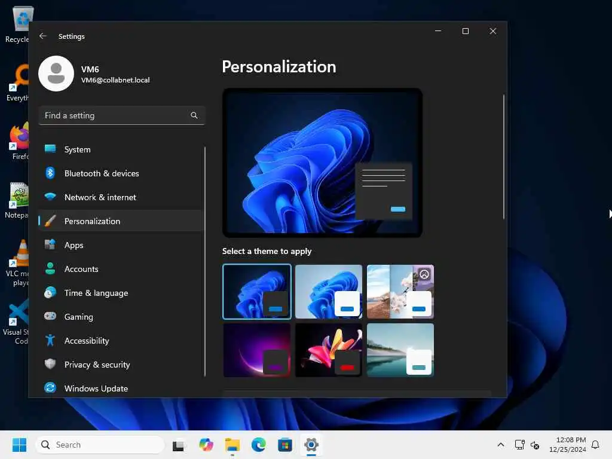This screenshot has height=459, width=612.
Task: Go to Windows Update page
Action: [121, 388]
